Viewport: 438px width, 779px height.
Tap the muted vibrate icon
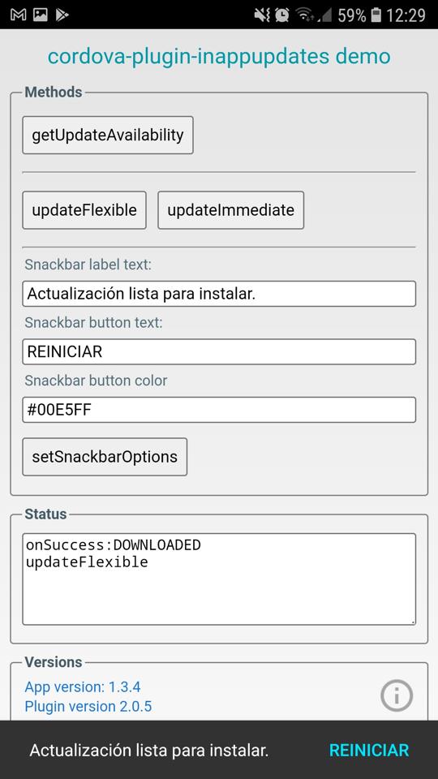(262, 15)
